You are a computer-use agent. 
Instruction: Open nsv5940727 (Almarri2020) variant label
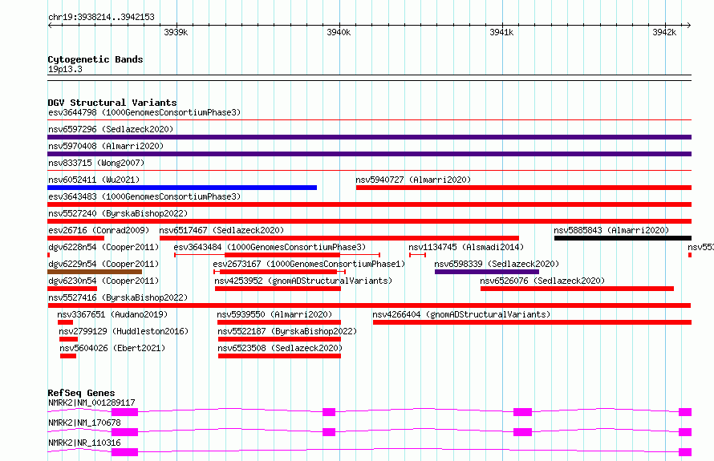[413, 180]
